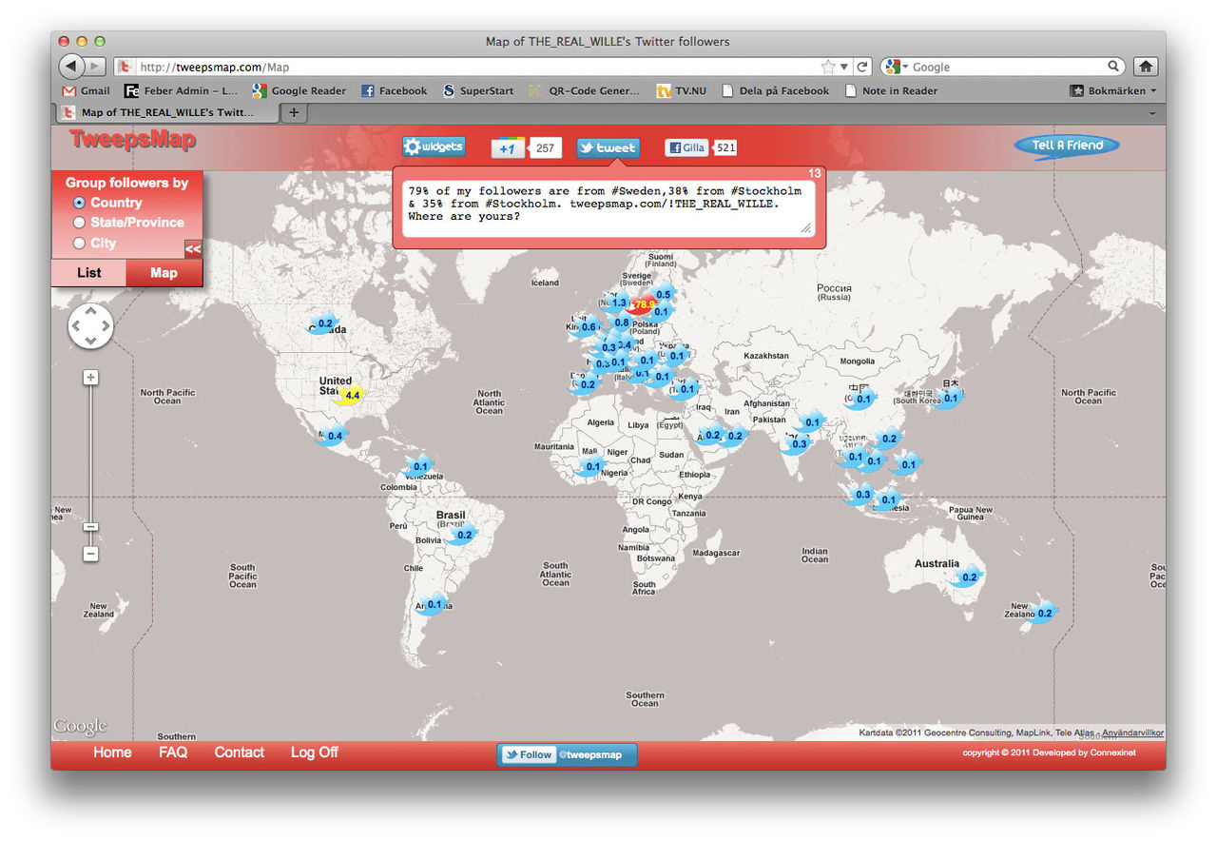This screenshot has width=1217, height=841.
Task: Reload the page with the refresh icon
Action: pos(862,67)
